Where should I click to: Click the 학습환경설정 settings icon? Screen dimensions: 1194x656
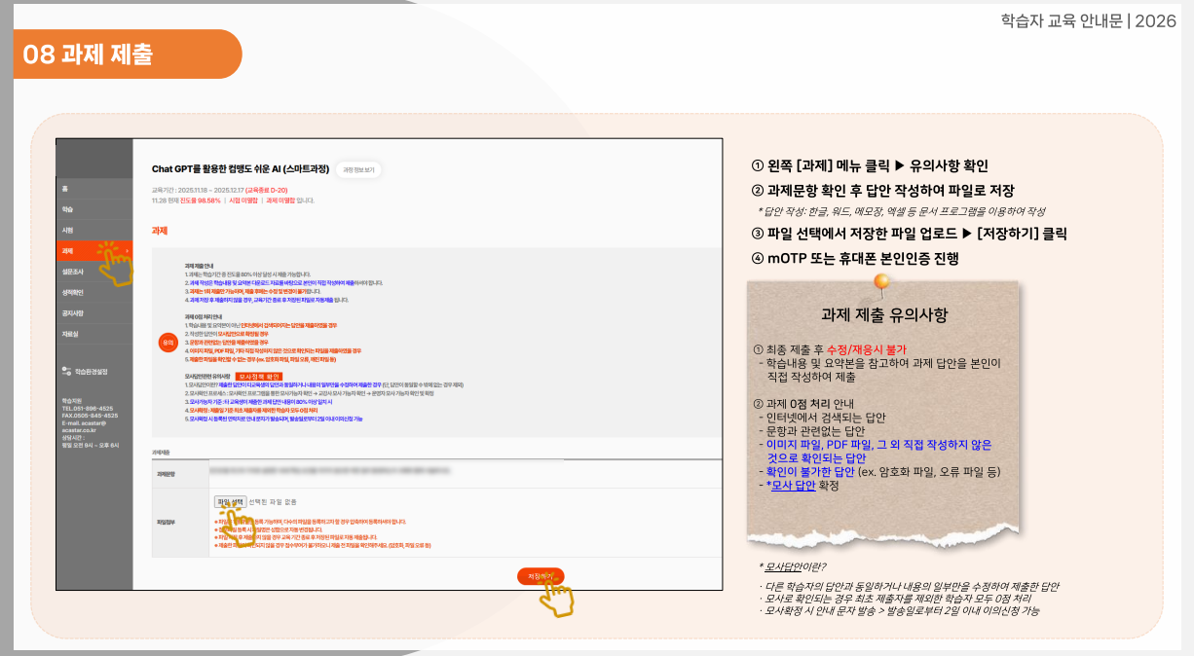click(x=65, y=370)
